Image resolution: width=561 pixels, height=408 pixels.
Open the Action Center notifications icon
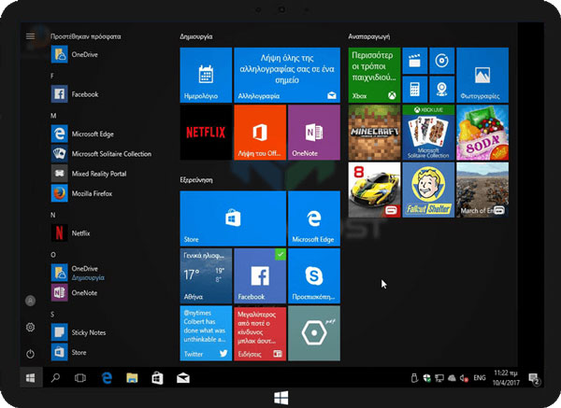(534, 378)
